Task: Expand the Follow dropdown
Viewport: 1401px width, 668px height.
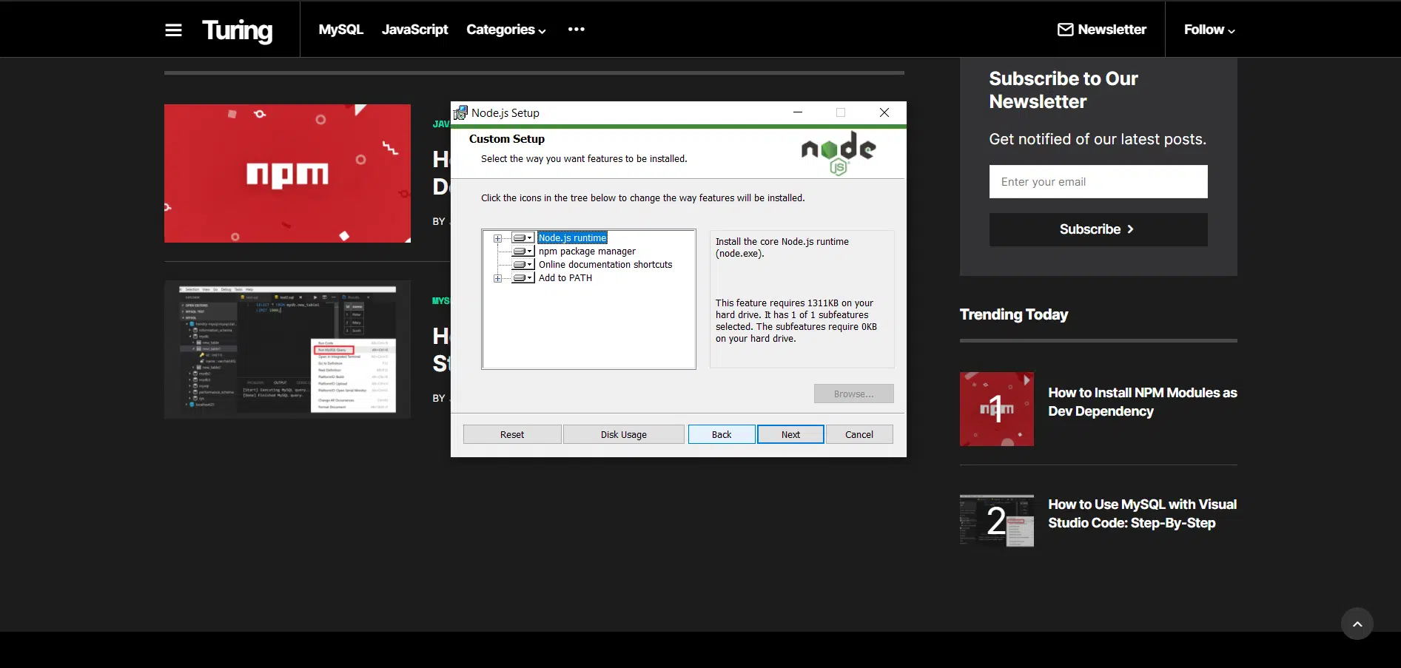Action: [1209, 30]
